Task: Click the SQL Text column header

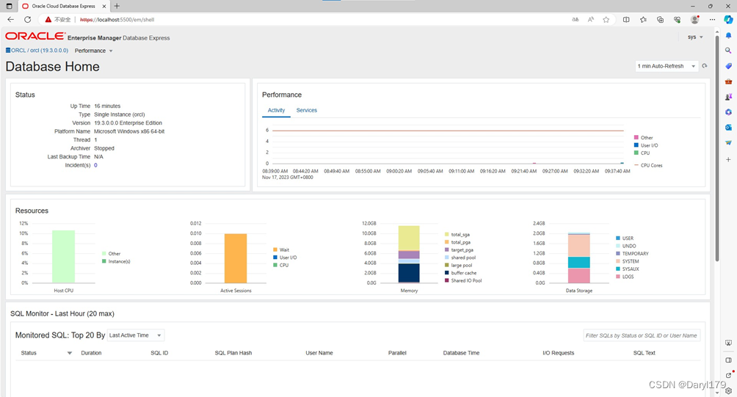Action: 644,353
